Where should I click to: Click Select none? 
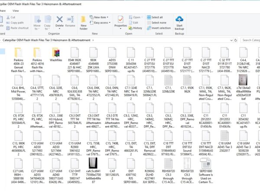[x=157, y=23]
